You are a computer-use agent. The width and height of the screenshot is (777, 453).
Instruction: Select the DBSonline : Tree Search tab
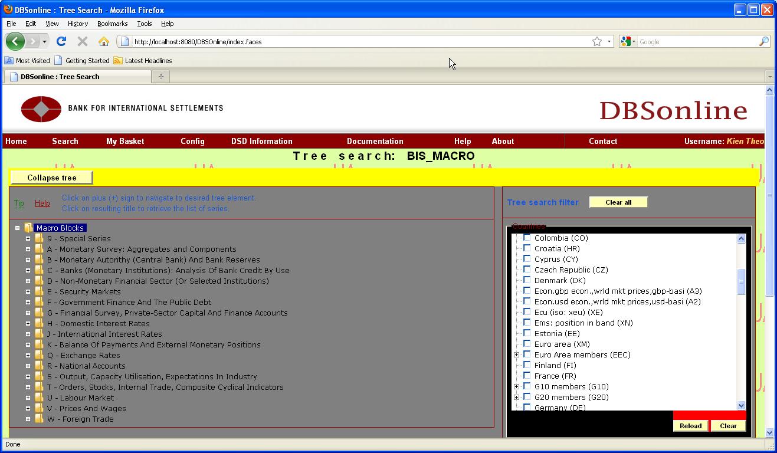pos(77,76)
